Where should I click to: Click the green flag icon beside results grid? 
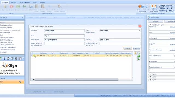click(139, 59)
